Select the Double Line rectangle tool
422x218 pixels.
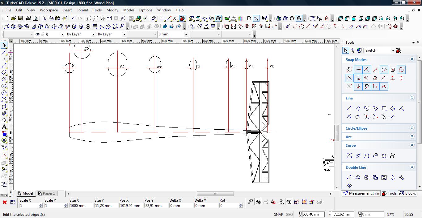click(x=384, y=178)
